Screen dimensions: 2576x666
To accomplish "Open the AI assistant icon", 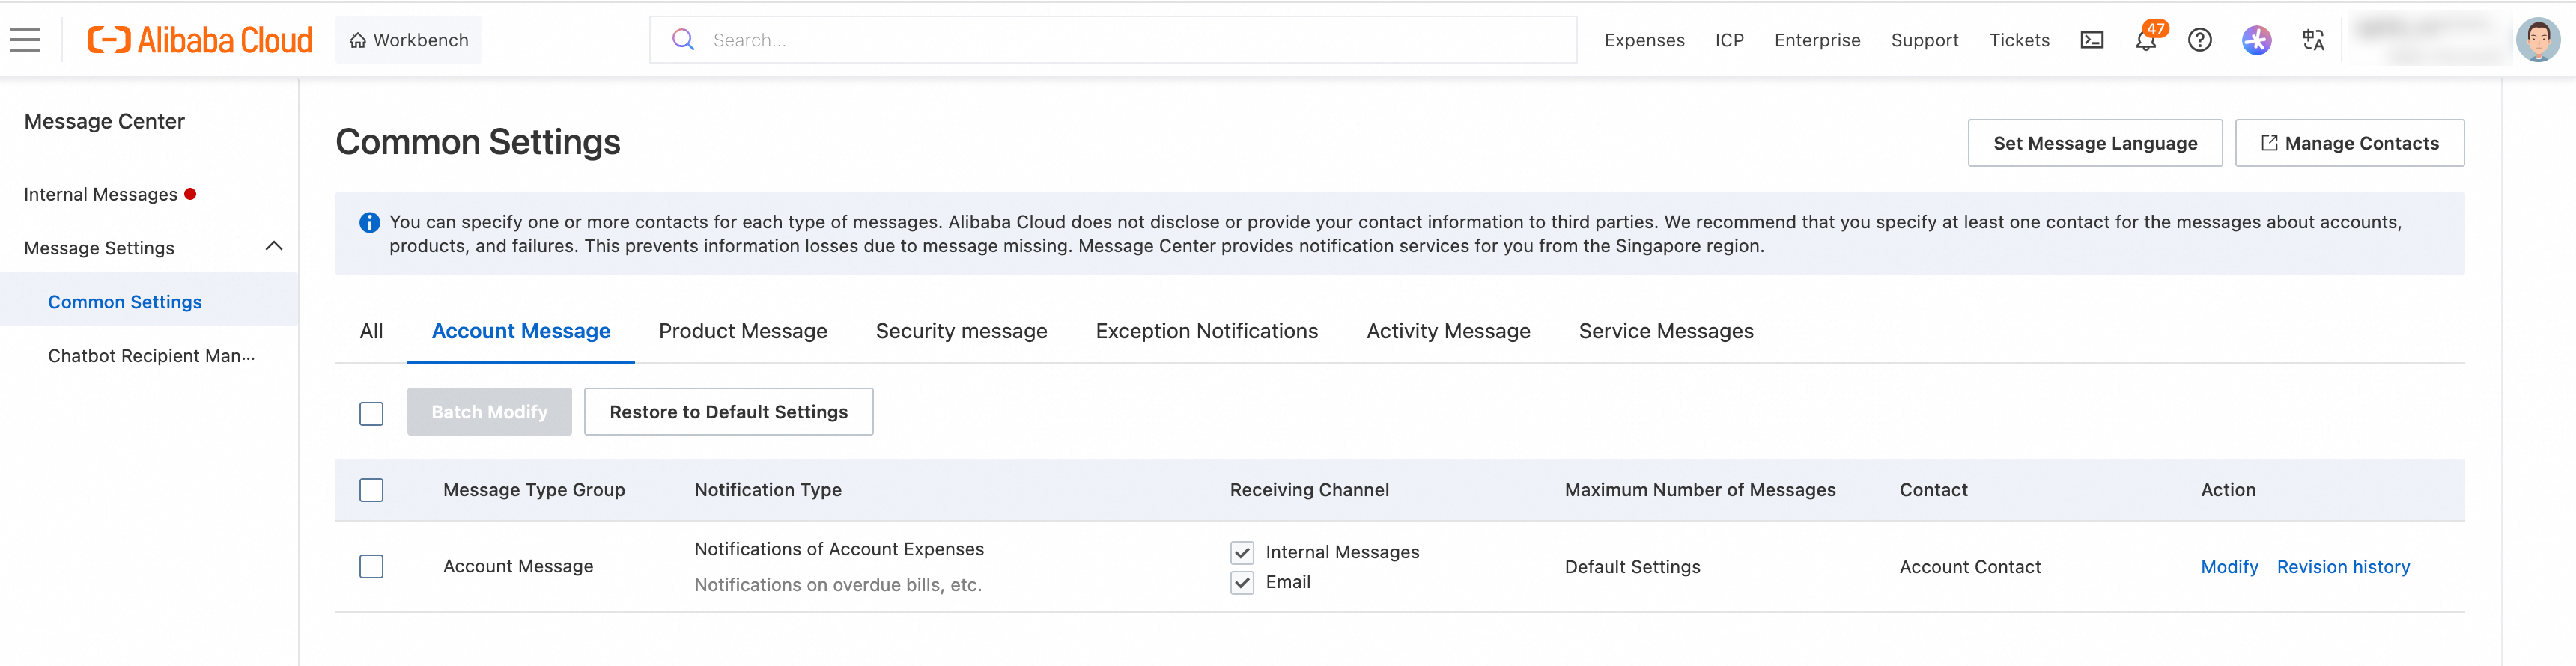I will click(x=2256, y=40).
